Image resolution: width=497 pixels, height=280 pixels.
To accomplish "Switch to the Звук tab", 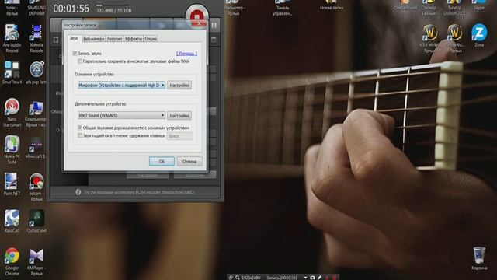I will click(x=74, y=38).
